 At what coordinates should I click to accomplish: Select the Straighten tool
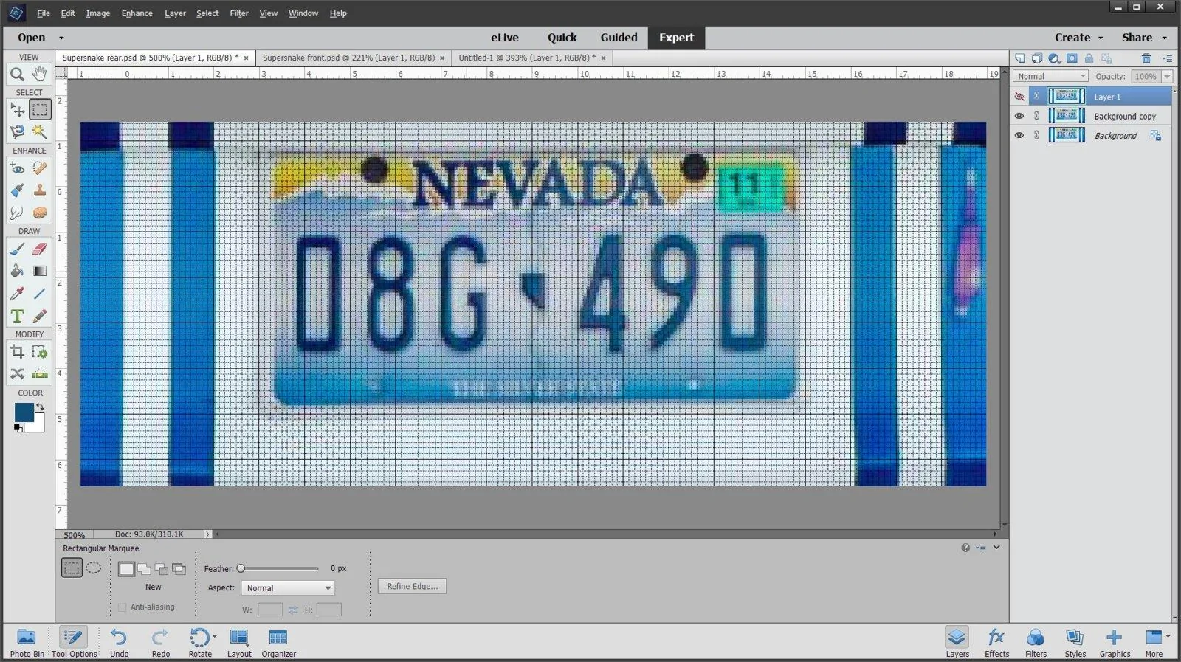tap(40, 374)
